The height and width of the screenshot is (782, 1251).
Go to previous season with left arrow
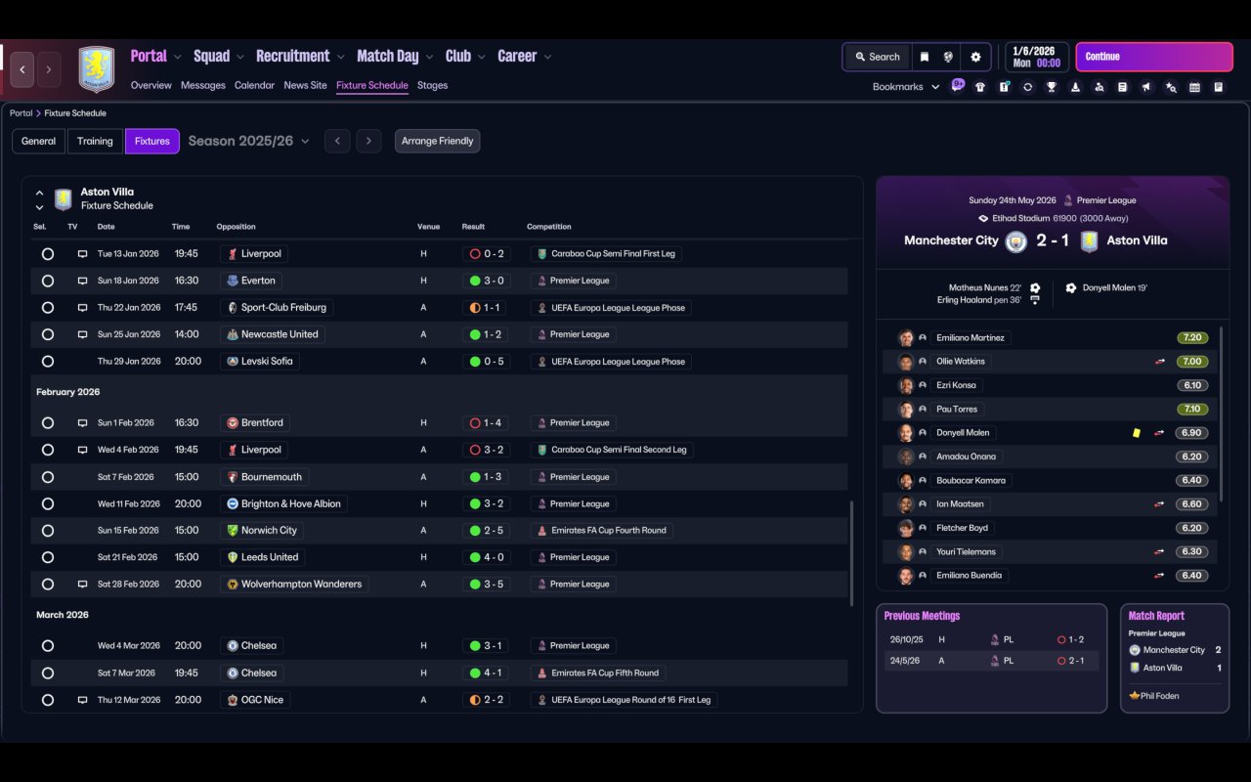[337, 141]
